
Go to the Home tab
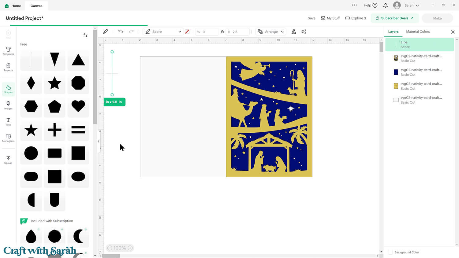pyautogui.click(x=13, y=6)
